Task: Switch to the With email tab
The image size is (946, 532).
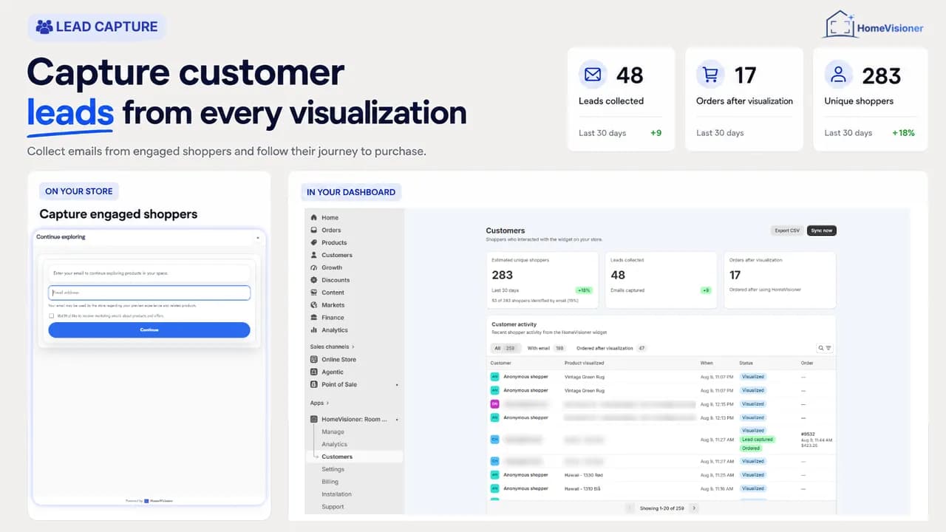Action: (546, 348)
